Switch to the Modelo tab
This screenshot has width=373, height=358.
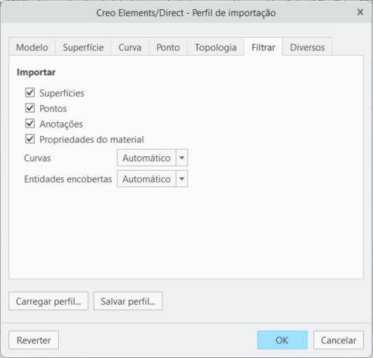click(x=33, y=47)
